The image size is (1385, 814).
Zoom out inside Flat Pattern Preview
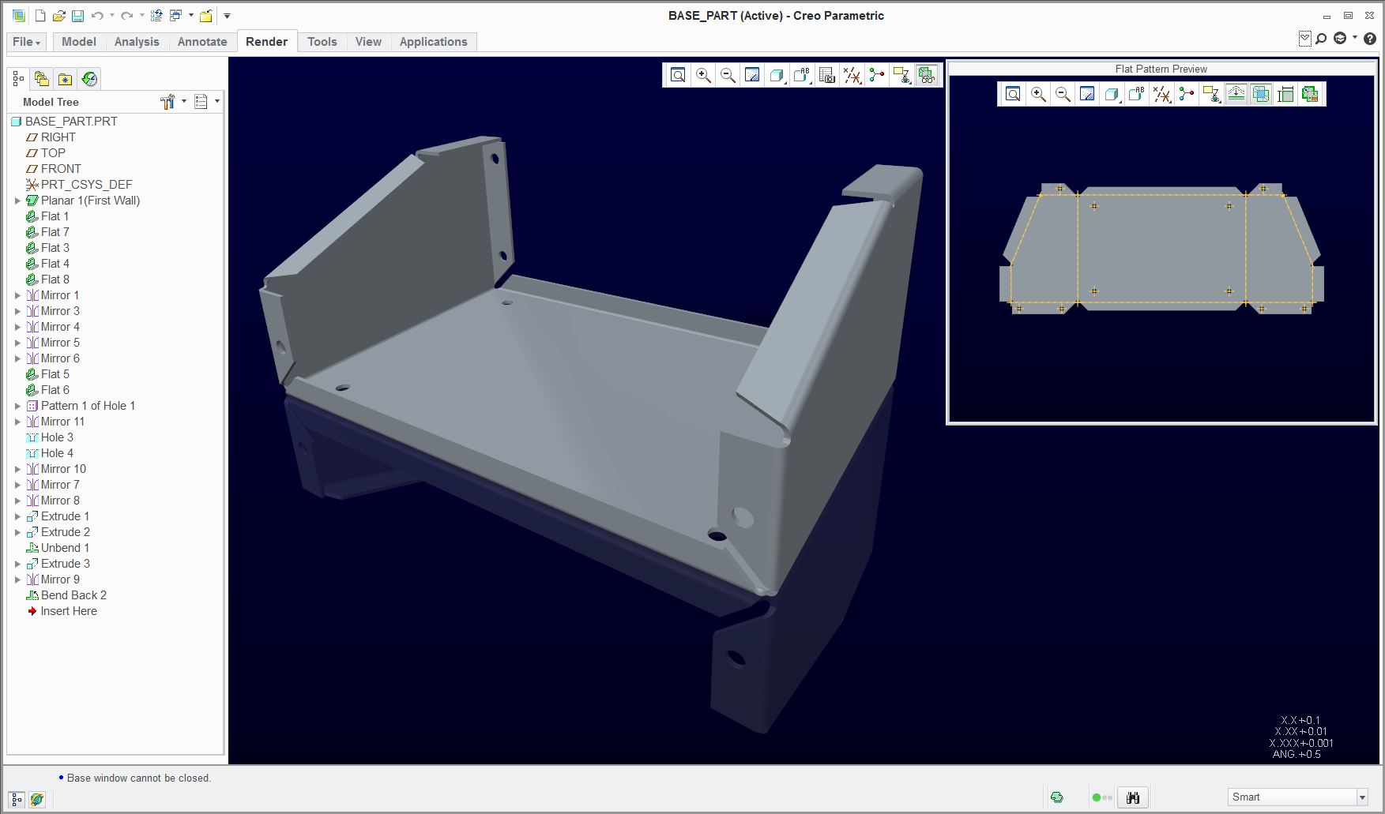(1063, 95)
